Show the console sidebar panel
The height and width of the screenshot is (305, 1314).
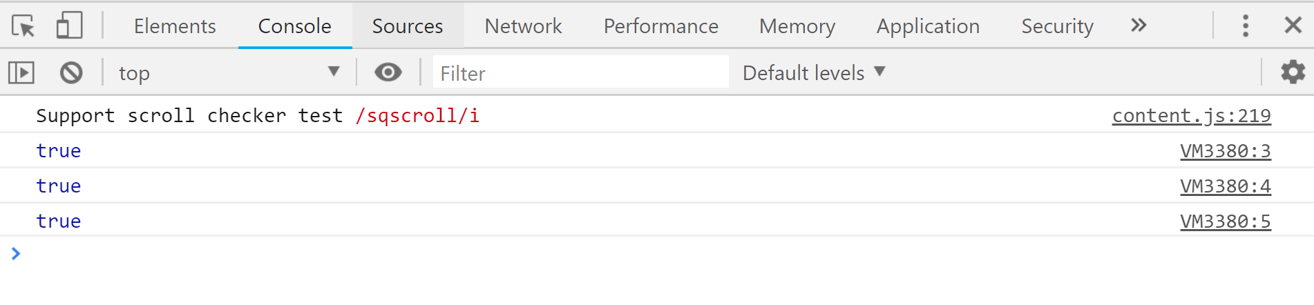click(21, 72)
